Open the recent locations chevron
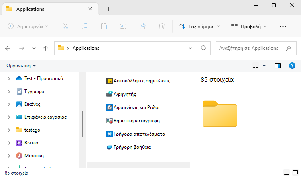 (34, 48)
